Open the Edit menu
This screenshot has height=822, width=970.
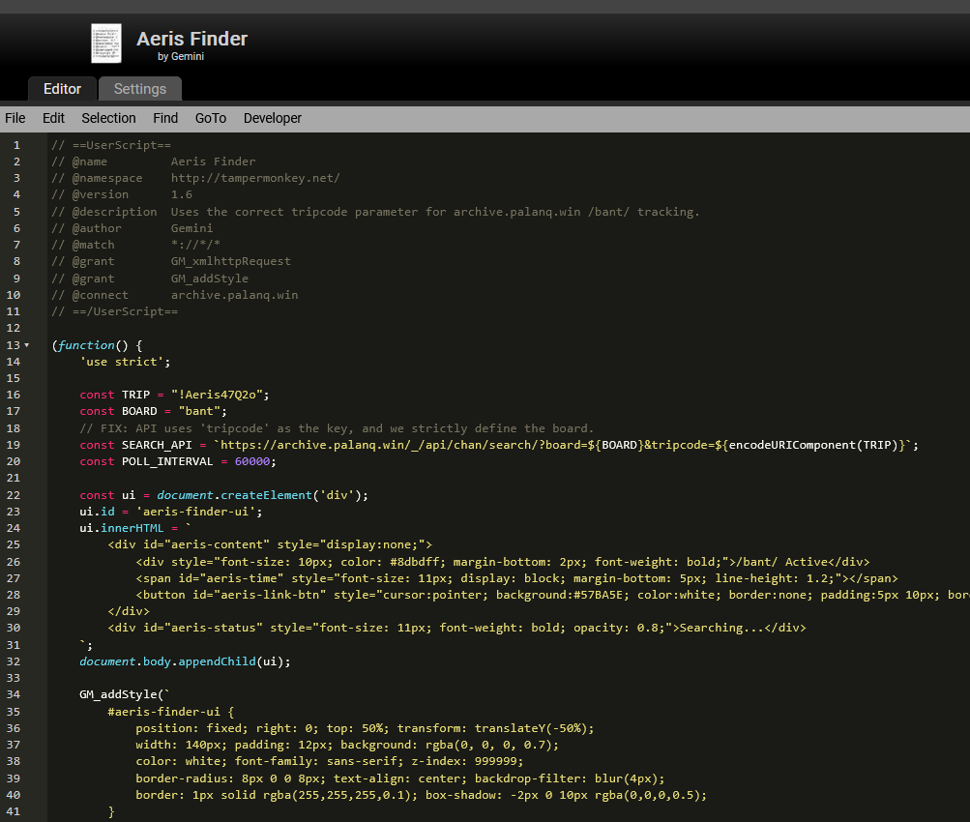[x=53, y=118]
